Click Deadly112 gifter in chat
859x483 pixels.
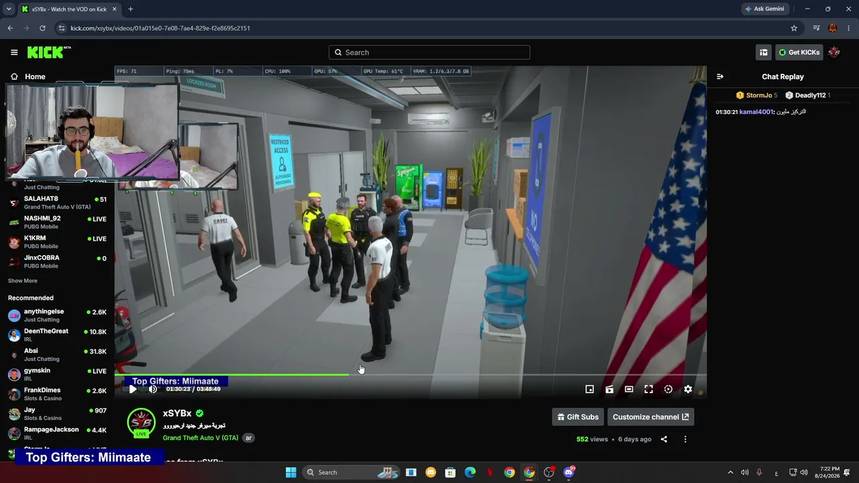point(808,95)
